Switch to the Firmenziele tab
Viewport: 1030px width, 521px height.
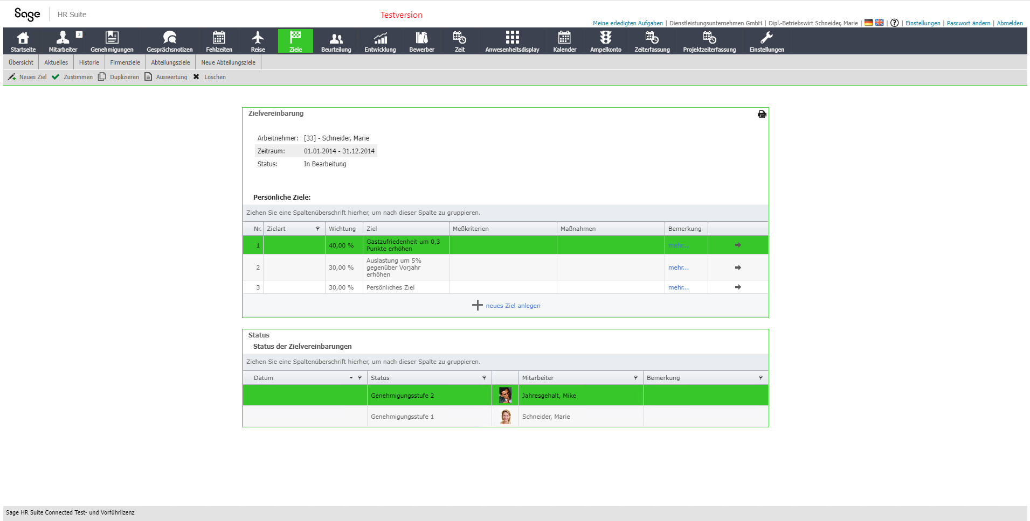point(125,62)
